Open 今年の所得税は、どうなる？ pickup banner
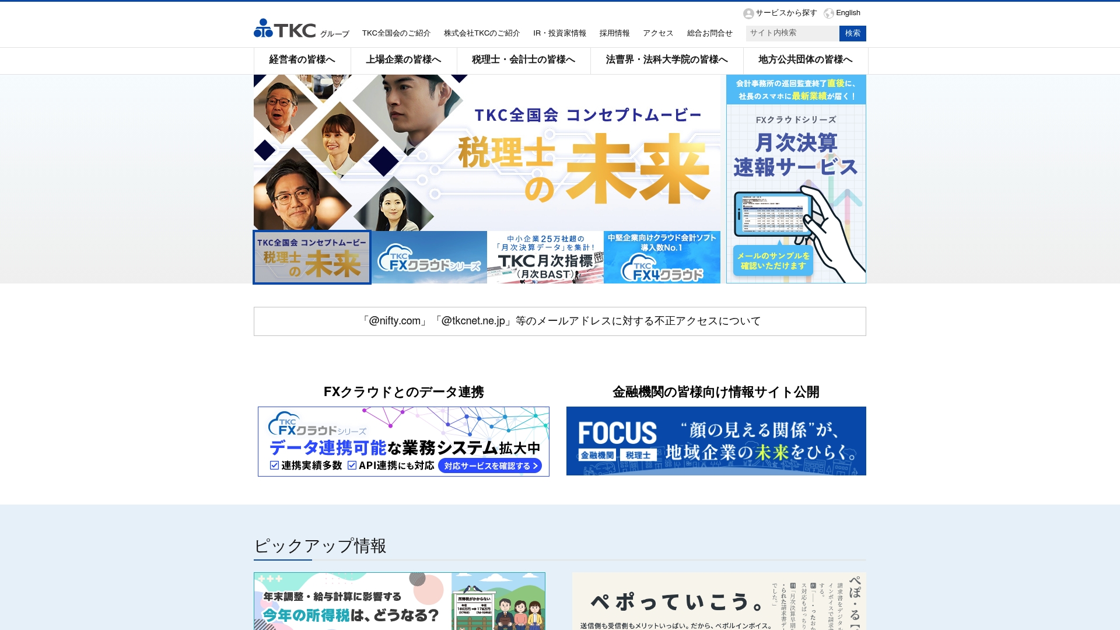This screenshot has height=630, width=1120. pyautogui.click(x=400, y=601)
